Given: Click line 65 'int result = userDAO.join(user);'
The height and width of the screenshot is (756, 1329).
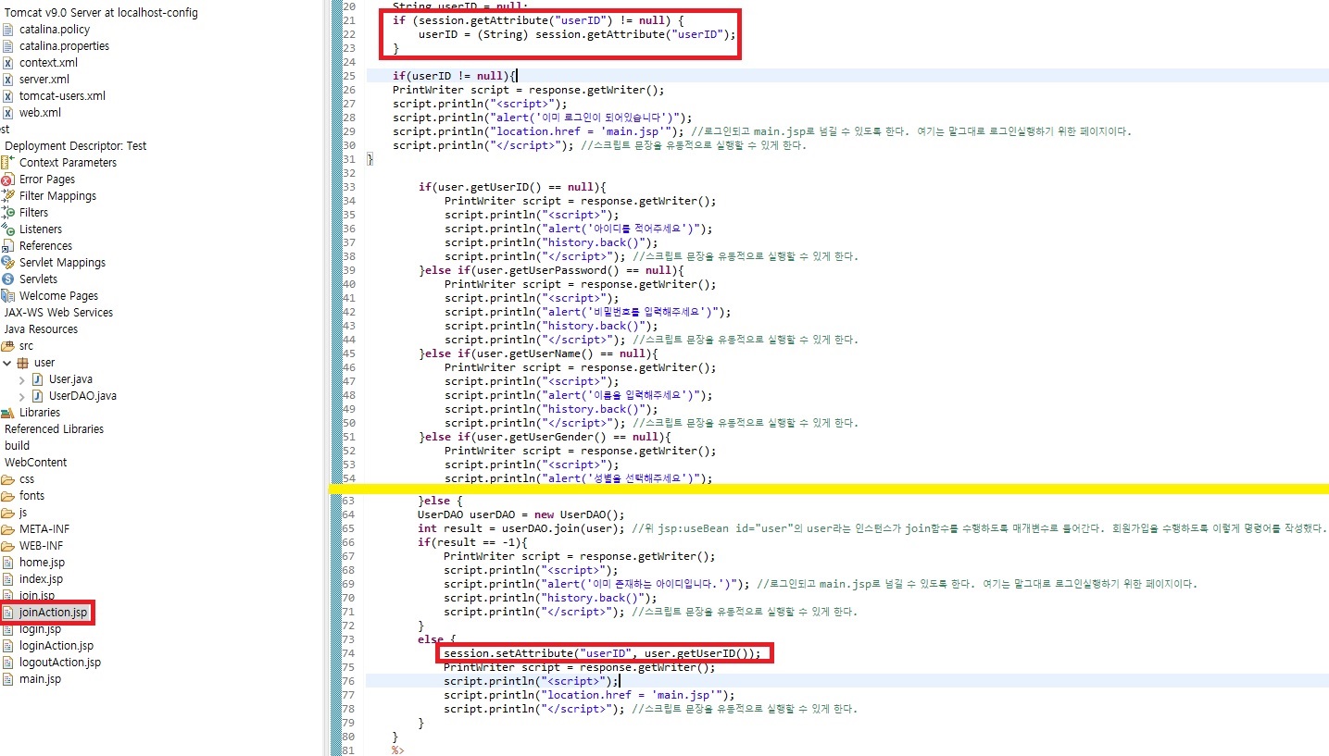Looking at the screenshot, I should coord(522,528).
